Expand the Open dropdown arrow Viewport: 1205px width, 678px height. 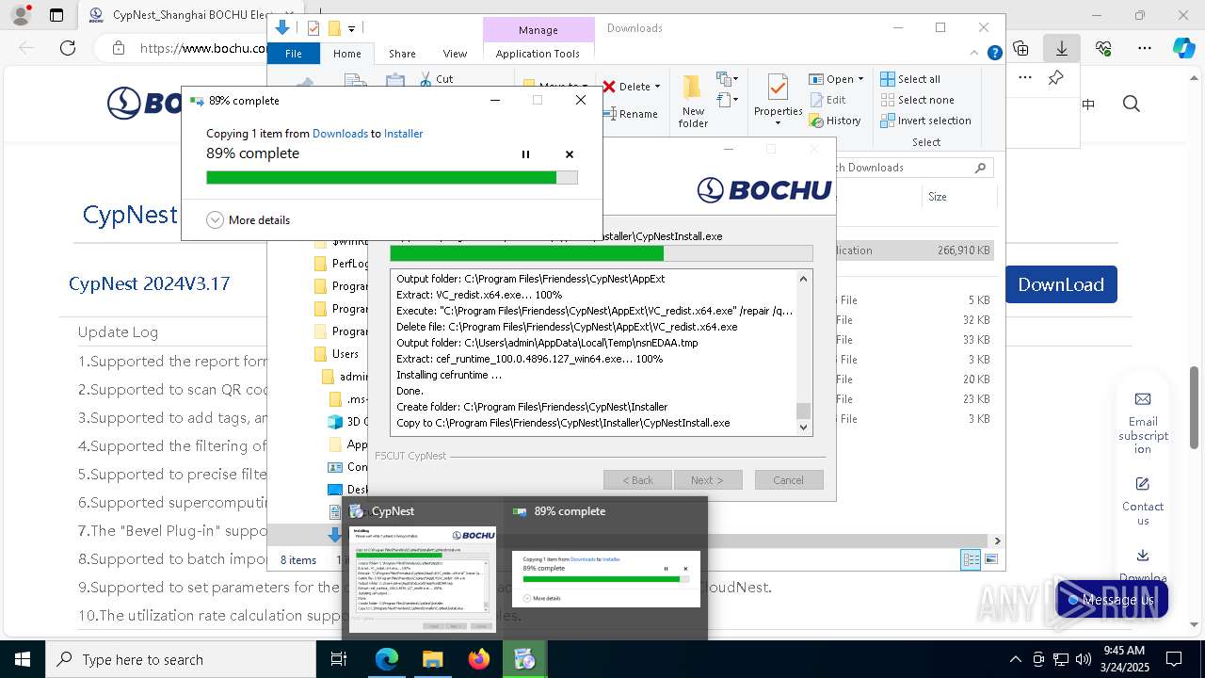click(x=860, y=79)
